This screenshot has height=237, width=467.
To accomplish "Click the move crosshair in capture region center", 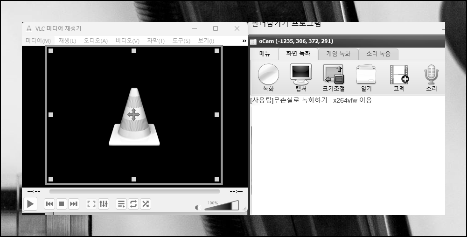I will point(133,115).
